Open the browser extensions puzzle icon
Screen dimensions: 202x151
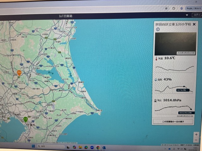click(x=174, y=8)
